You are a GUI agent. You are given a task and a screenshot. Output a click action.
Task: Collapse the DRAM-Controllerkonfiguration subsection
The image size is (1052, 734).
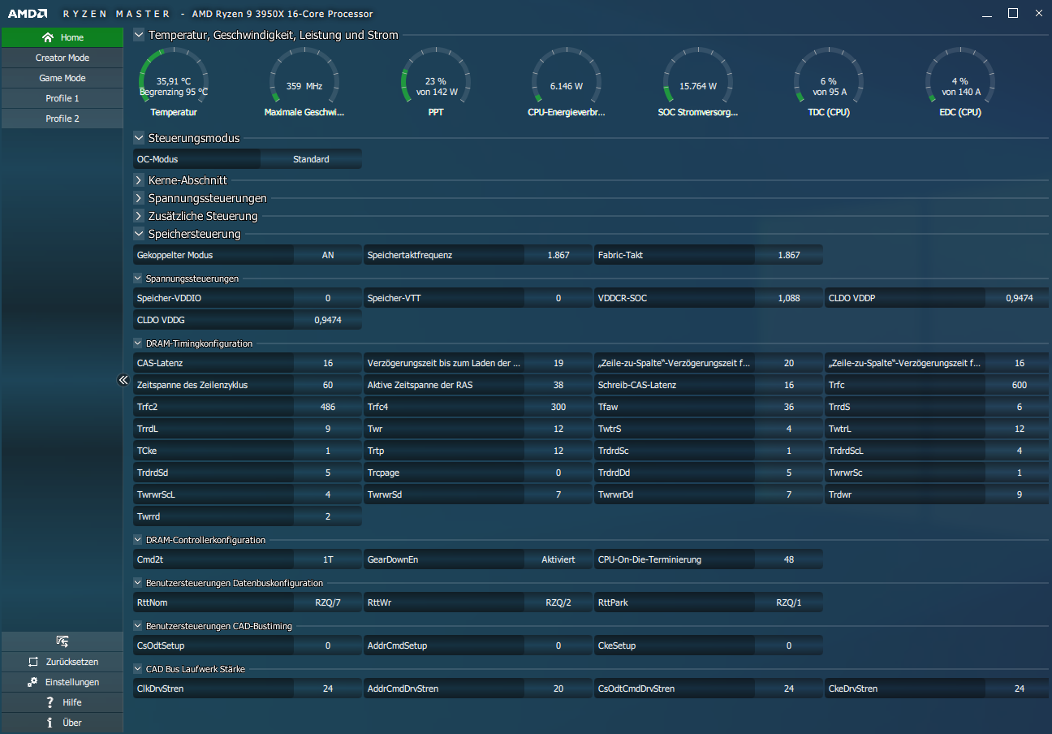click(x=138, y=540)
